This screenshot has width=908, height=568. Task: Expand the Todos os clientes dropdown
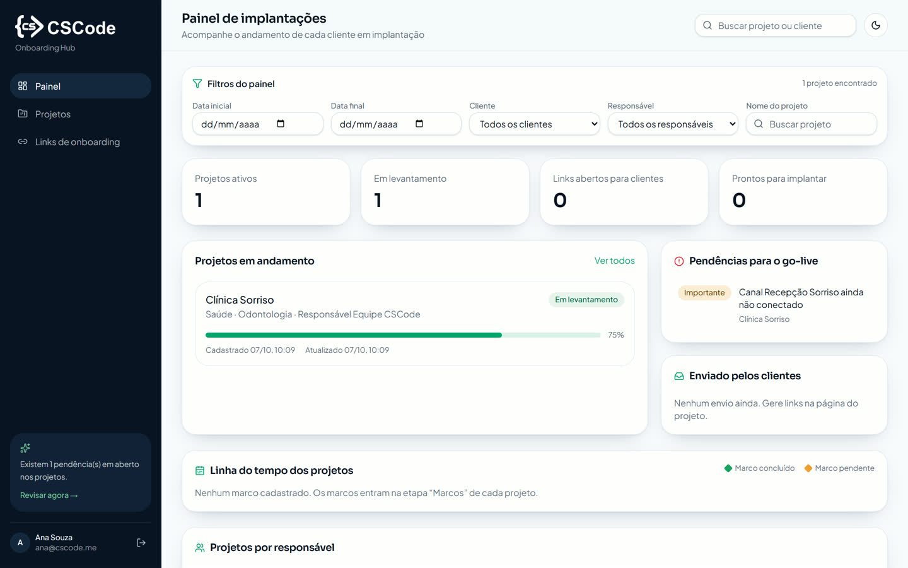click(x=534, y=124)
